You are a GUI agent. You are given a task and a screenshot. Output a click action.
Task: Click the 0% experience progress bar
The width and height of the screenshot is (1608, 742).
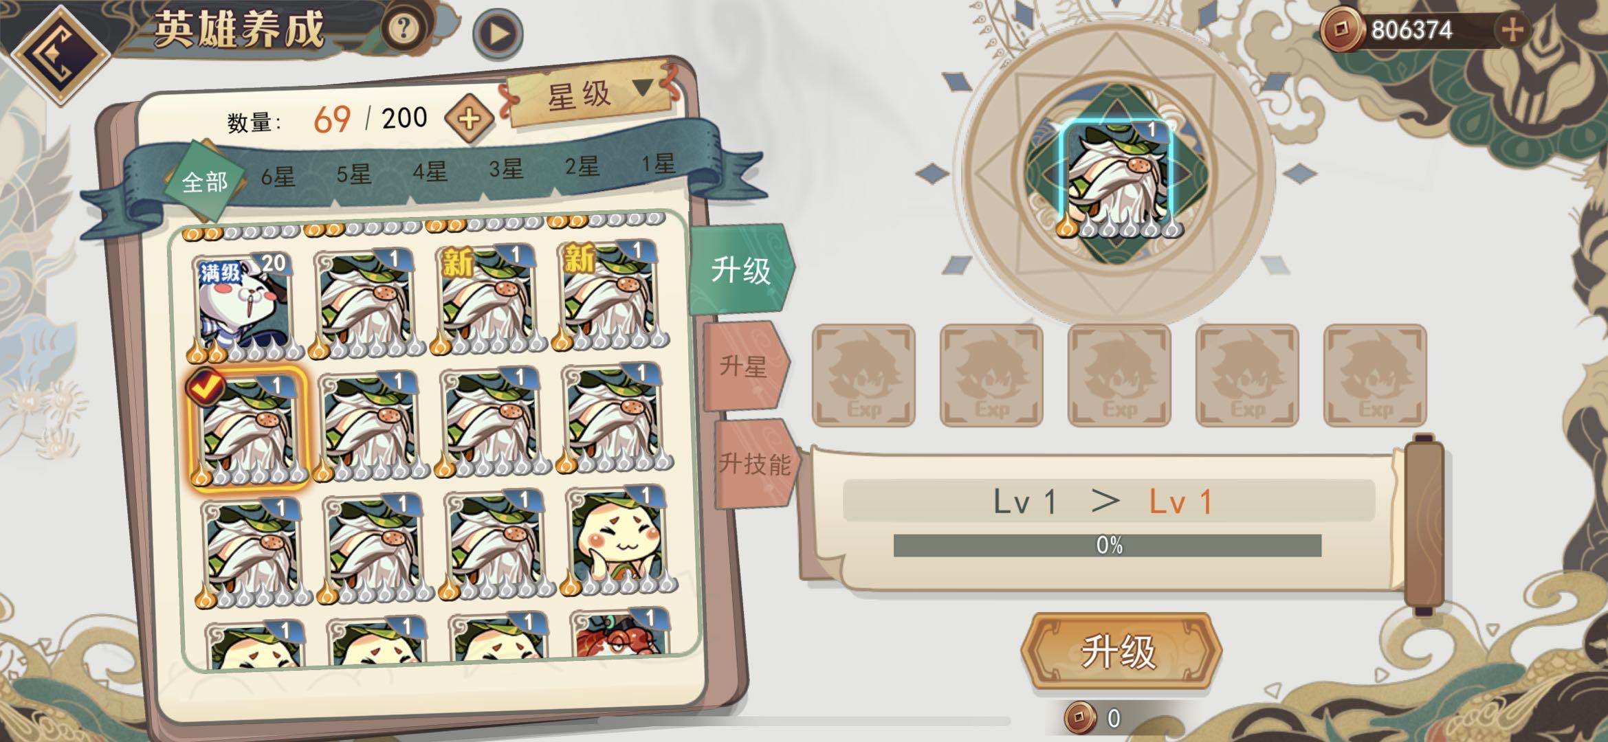[x=1107, y=546]
